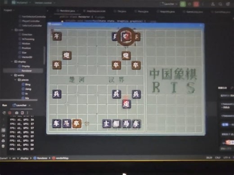234x175 pixels.
Task: Click the method breadcrumb after Renderer
Action: coord(60,158)
